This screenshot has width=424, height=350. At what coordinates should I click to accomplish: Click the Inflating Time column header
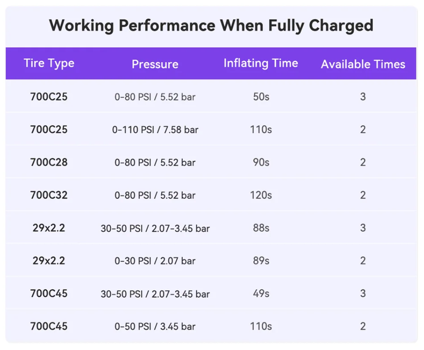[x=261, y=63]
